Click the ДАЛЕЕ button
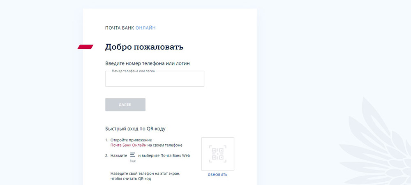This screenshot has height=185, width=411. [125, 104]
